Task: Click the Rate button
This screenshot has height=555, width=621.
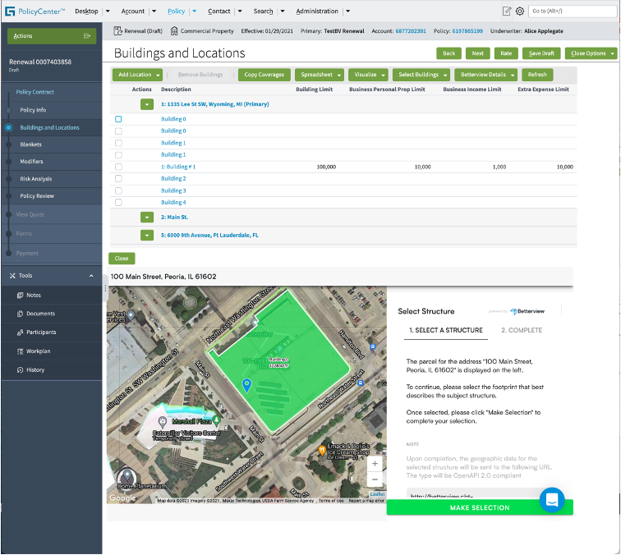Action: pos(506,53)
